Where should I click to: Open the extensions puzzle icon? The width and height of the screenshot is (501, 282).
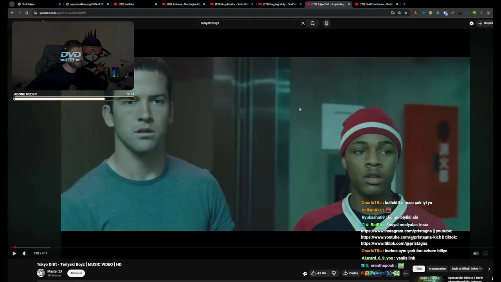(488, 13)
